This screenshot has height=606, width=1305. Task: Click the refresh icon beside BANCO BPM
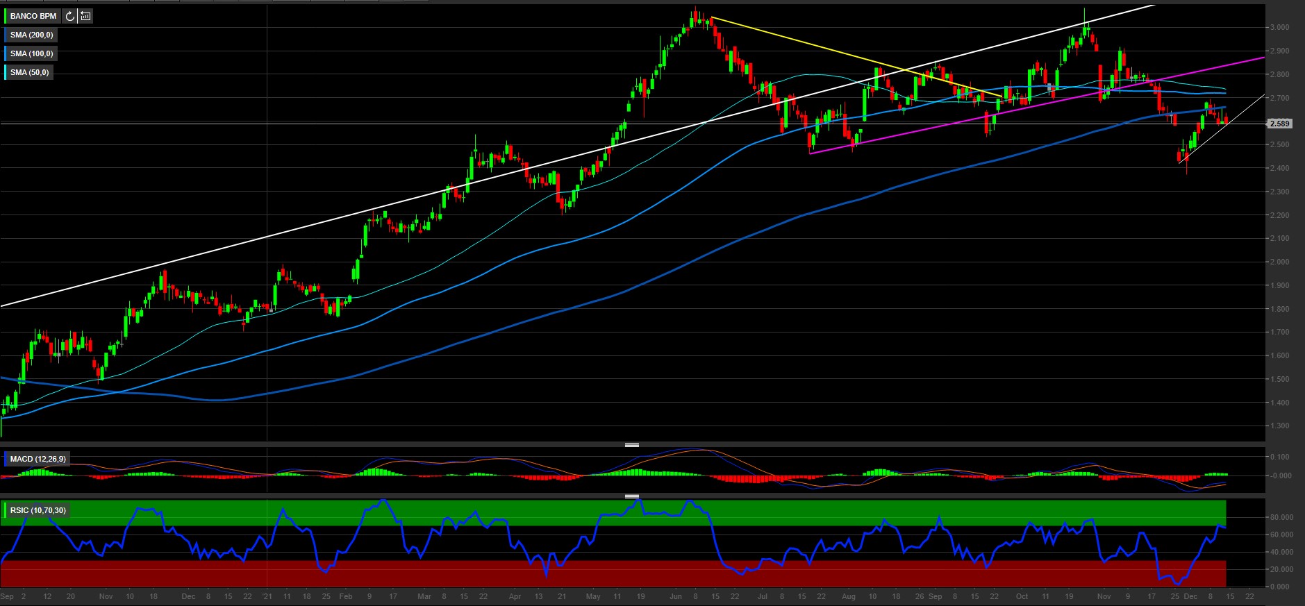point(69,16)
